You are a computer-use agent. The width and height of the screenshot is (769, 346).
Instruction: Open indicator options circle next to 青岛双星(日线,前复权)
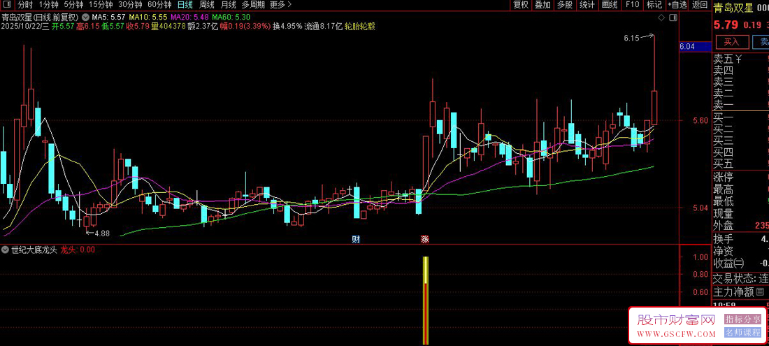(86, 17)
